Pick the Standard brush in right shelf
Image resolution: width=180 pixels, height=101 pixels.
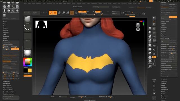coord(150,62)
